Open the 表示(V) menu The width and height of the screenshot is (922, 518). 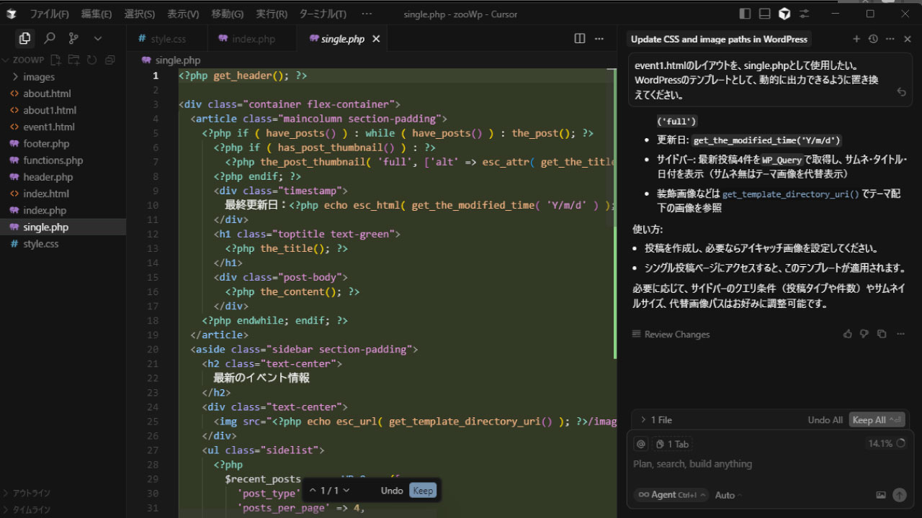pyautogui.click(x=183, y=14)
